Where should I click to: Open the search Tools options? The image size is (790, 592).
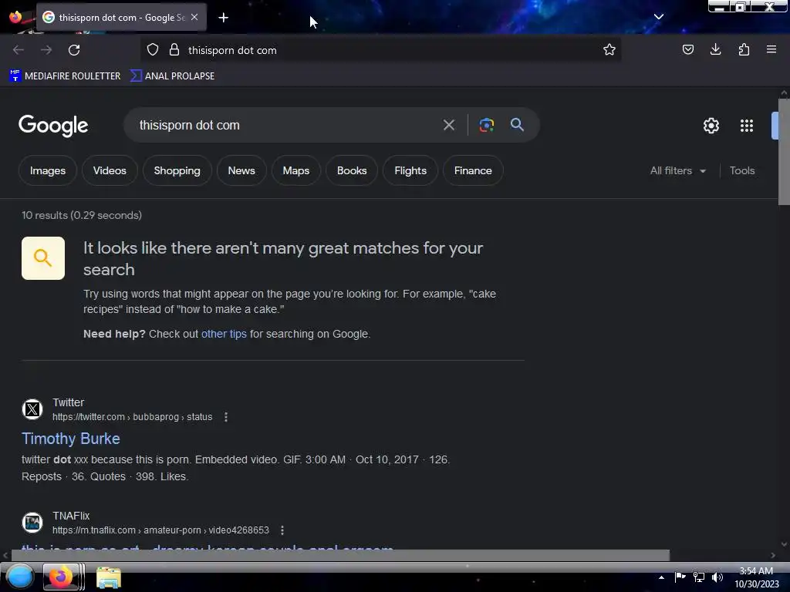click(x=742, y=170)
